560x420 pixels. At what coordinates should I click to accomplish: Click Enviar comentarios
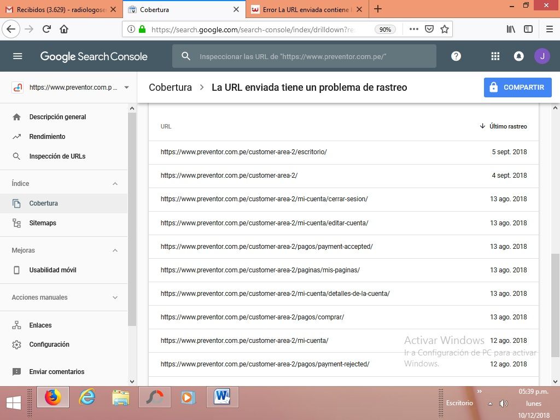(x=56, y=372)
